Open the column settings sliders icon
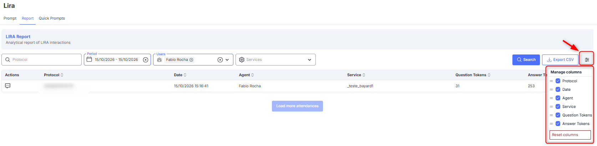 pyautogui.click(x=587, y=60)
